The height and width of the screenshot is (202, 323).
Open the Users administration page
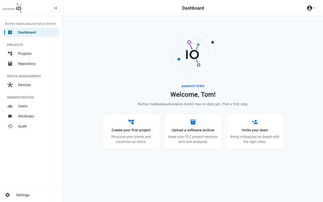tap(31, 106)
